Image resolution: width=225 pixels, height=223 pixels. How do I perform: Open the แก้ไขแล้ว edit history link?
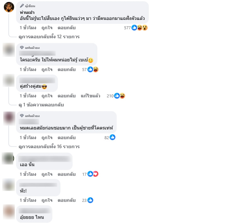tap(90, 96)
